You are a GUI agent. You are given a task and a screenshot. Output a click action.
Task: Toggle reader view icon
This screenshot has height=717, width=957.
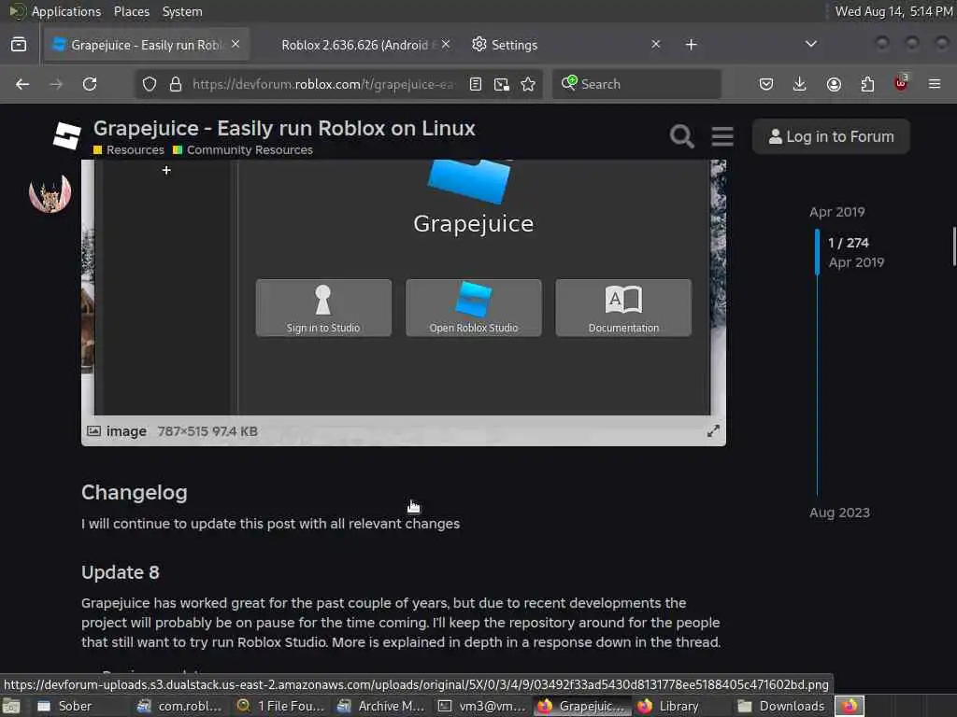coord(476,84)
